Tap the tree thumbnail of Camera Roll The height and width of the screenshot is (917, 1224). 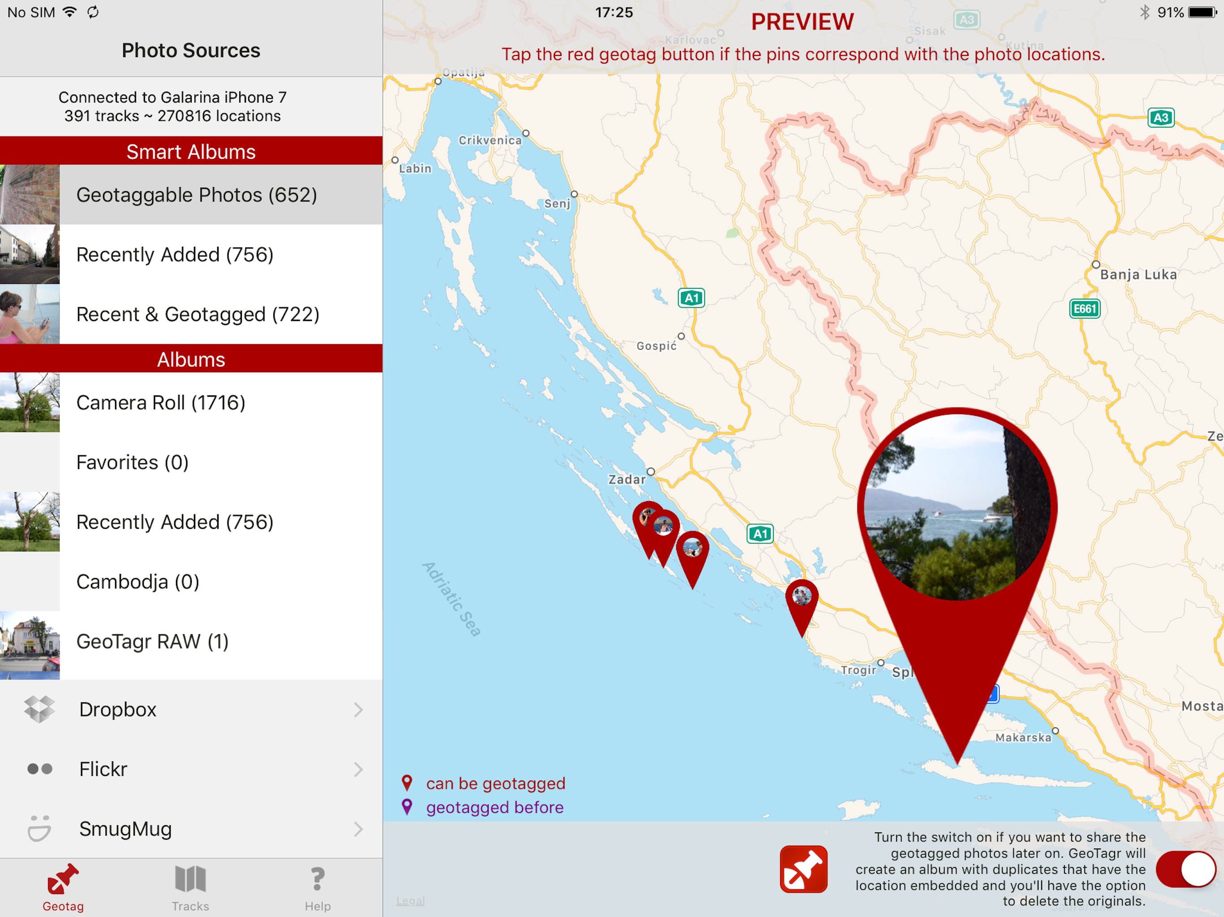[x=30, y=403]
